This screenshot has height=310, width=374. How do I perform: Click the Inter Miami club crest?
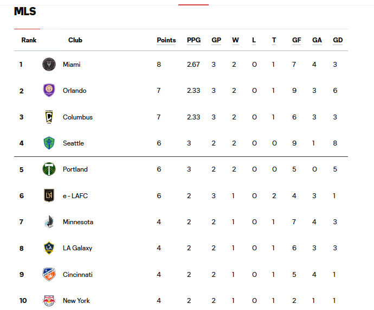[49, 65]
